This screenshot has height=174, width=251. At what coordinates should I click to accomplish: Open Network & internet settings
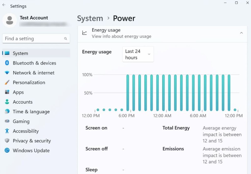pos(36,73)
